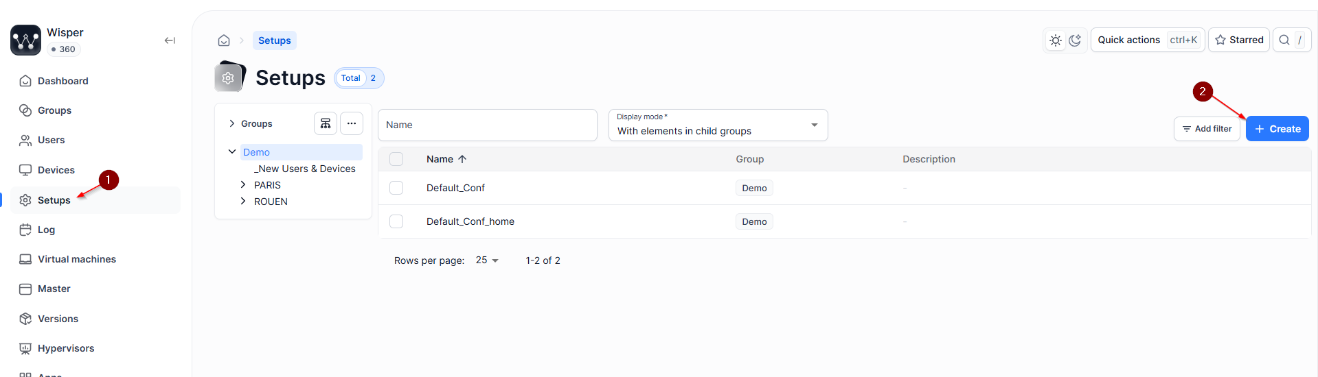Collapse the sidebar with the arrow icon
The image size is (1318, 377).
[x=170, y=40]
